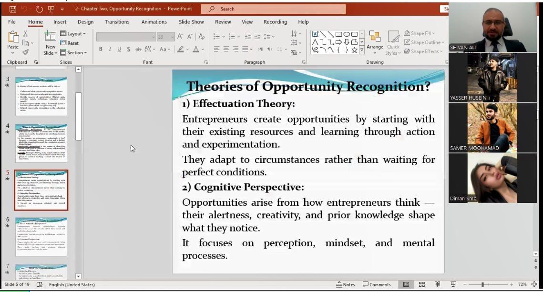Switch to Slide Sorter view
Viewport: 543px width, 292px height.
tap(421, 284)
